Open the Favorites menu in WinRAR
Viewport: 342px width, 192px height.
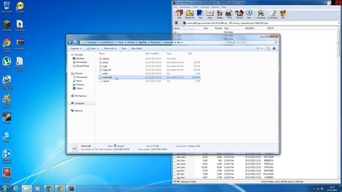(x=205, y=7)
